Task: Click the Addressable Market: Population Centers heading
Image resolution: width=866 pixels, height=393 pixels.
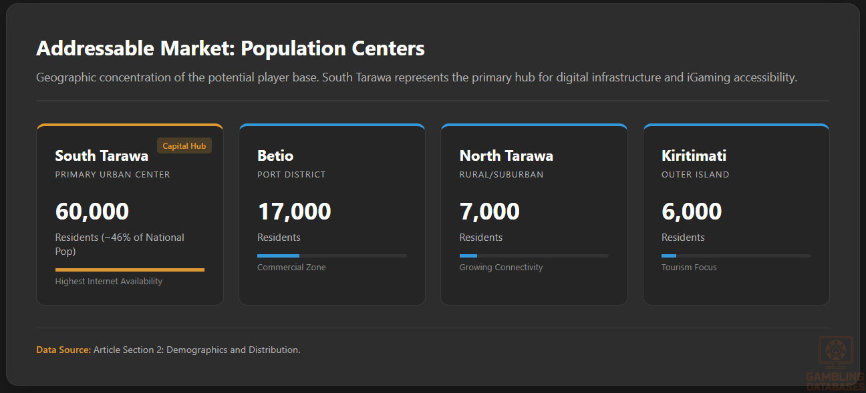Action: [x=231, y=49]
